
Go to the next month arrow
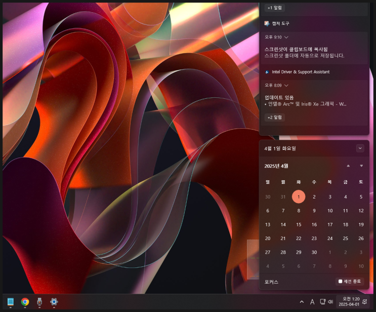(361, 166)
